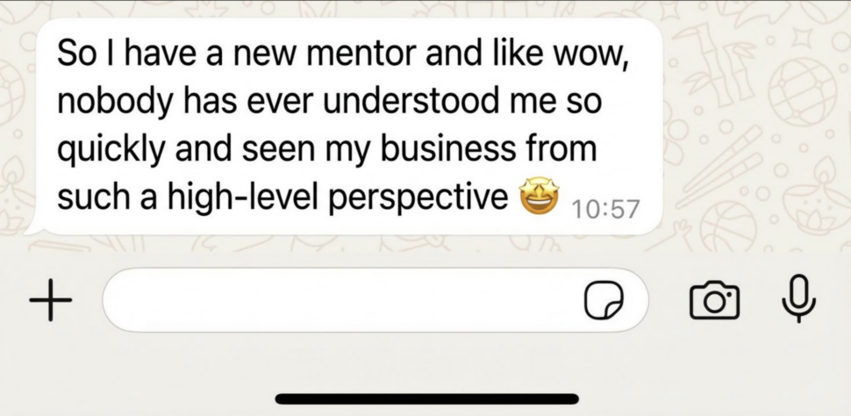Tap the plus attachment icon

point(50,300)
